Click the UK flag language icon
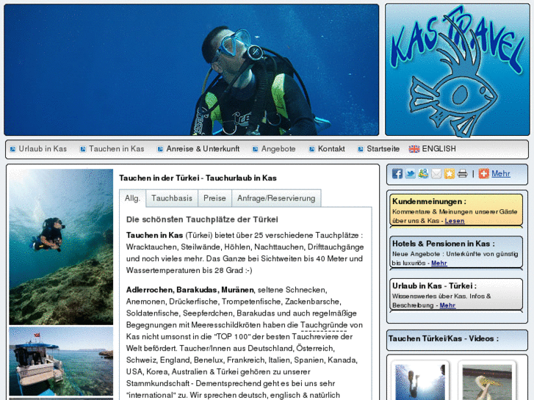Screen dimensions: 534x400 [414, 149]
